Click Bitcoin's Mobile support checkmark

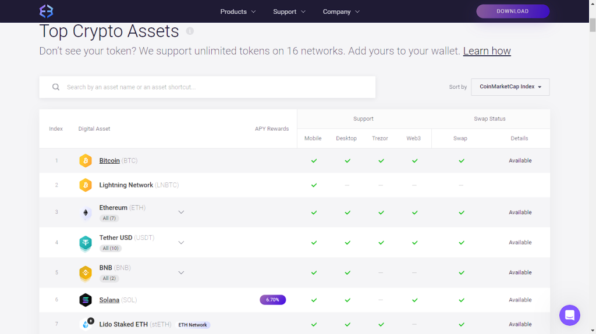tap(314, 161)
